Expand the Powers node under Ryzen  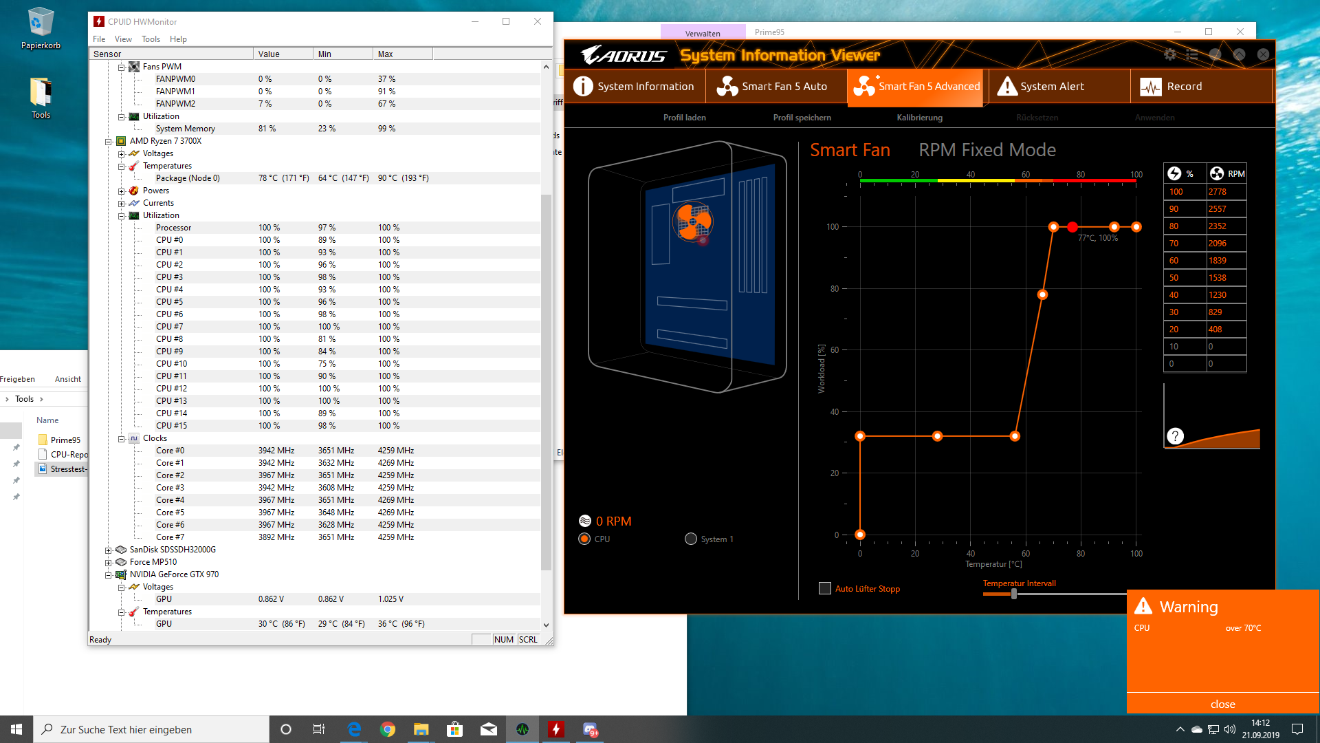click(121, 191)
